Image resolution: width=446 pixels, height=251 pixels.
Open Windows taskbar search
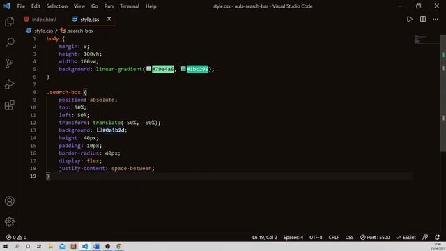click(17, 246)
